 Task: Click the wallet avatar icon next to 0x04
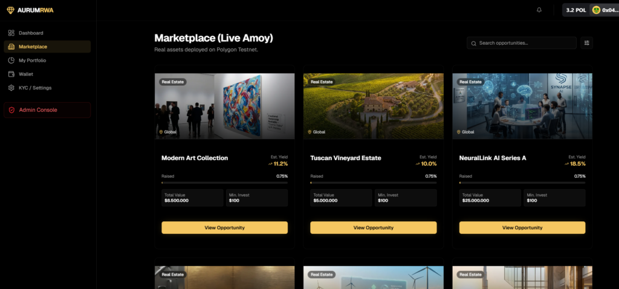[597, 10]
